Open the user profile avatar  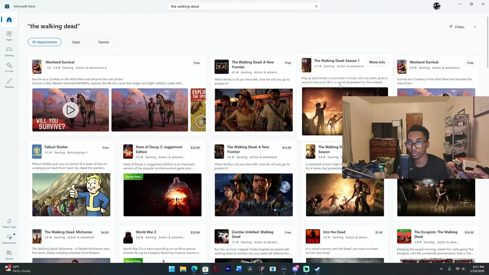437,6
